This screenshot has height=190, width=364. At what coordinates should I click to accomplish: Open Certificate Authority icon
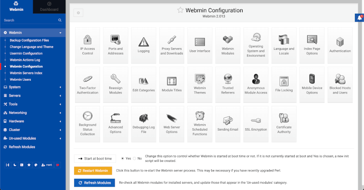284,124
